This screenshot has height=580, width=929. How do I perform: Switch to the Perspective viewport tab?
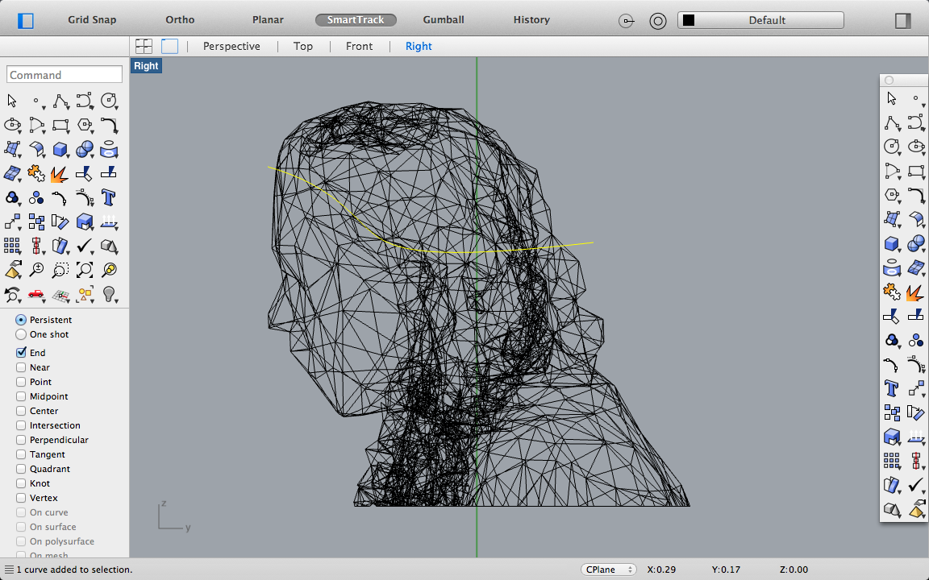[x=232, y=46]
